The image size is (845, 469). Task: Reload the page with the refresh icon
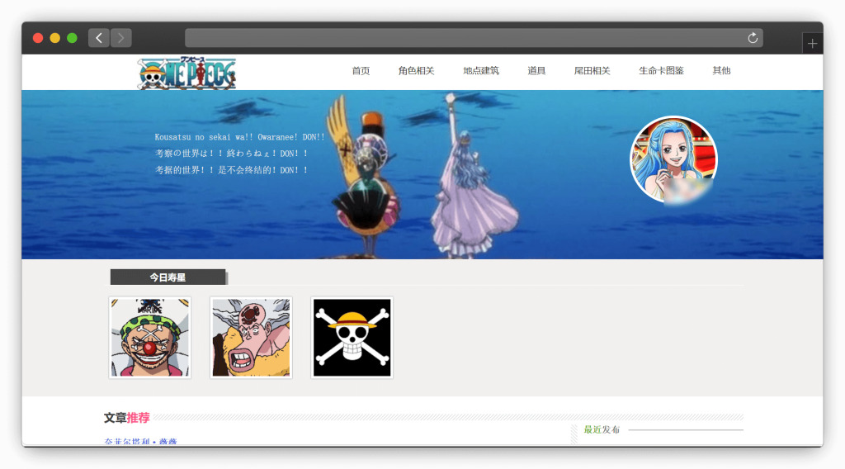point(753,38)
